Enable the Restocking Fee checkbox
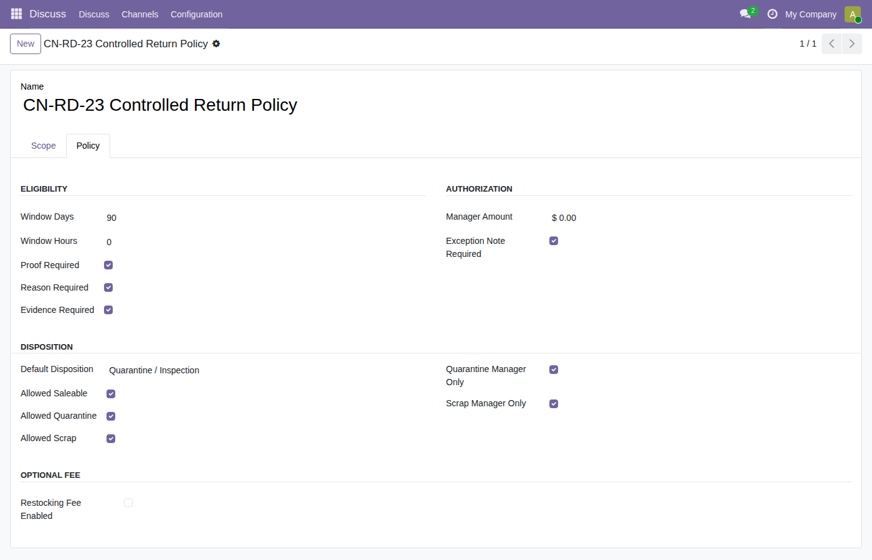 click(128, 503)
